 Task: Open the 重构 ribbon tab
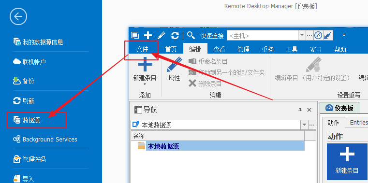268,49
